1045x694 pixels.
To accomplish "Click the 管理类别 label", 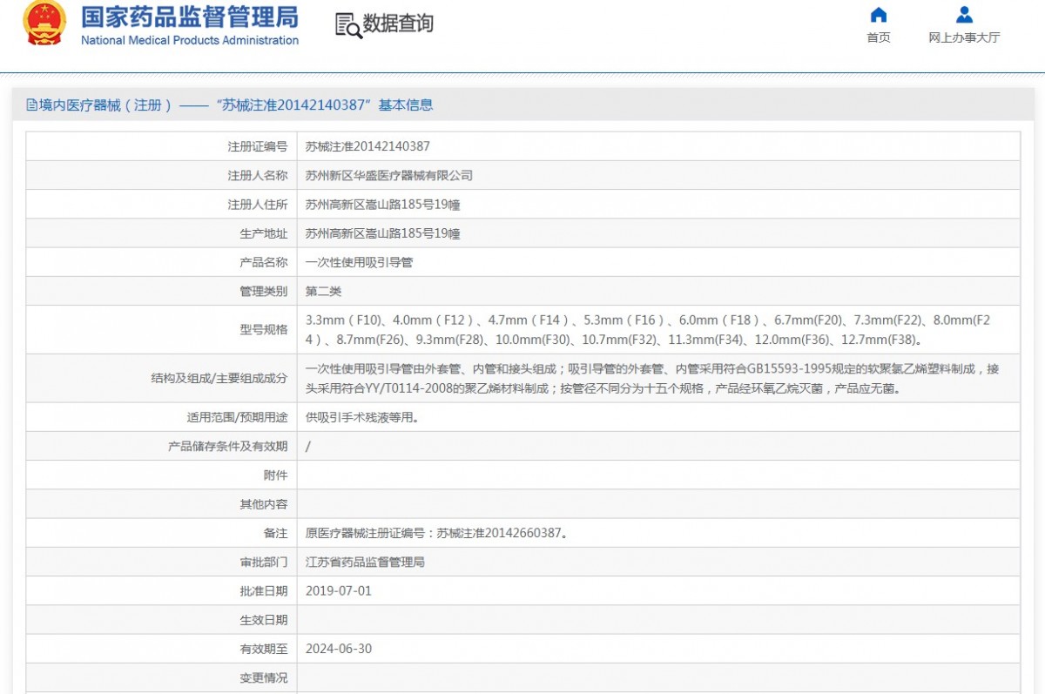I will 264,292.
